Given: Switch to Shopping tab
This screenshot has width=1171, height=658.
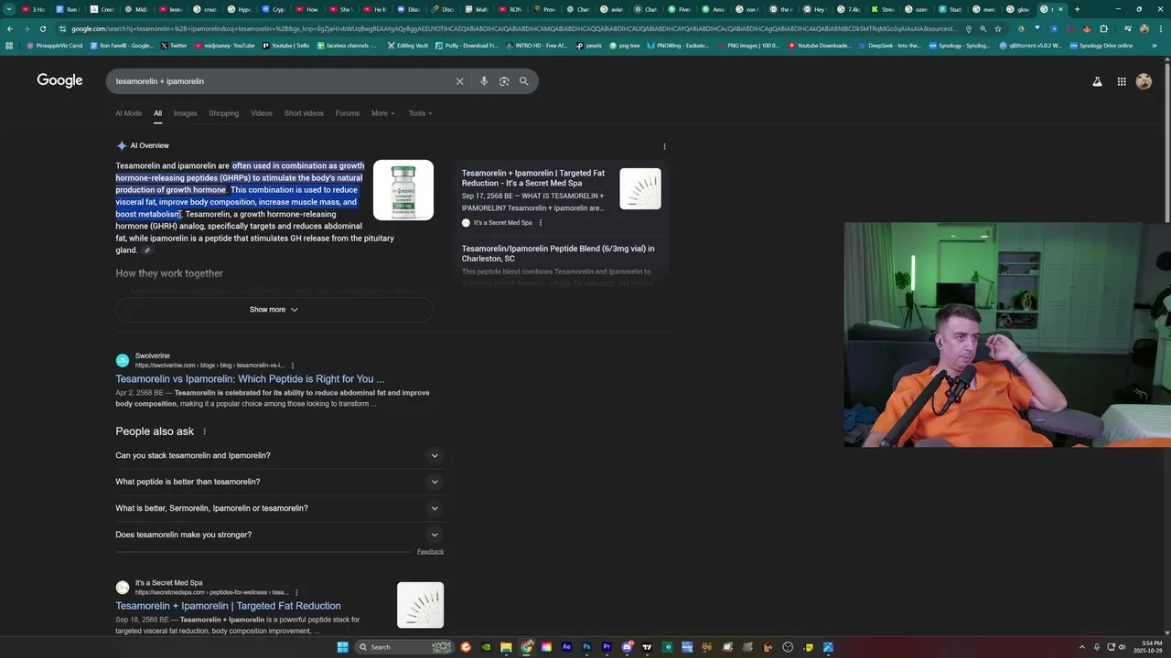Looking at the screenshot, I should [x=223, y=113].
